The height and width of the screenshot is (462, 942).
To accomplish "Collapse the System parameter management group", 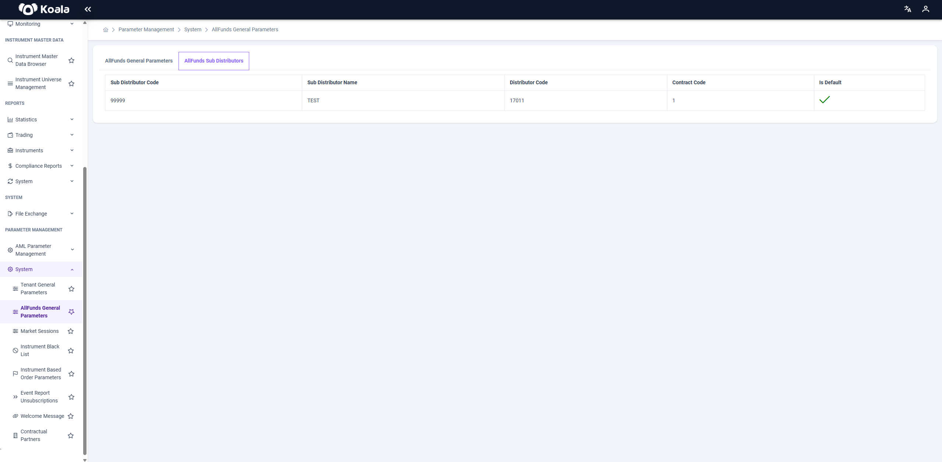I will point(41,269).
